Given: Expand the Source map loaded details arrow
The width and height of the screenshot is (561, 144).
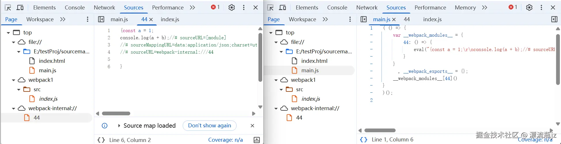Looking at the screenshot, I should (x=119, y=126).
